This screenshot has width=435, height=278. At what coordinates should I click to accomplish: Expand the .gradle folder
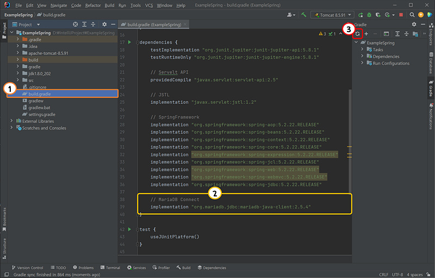click(18, 39)
